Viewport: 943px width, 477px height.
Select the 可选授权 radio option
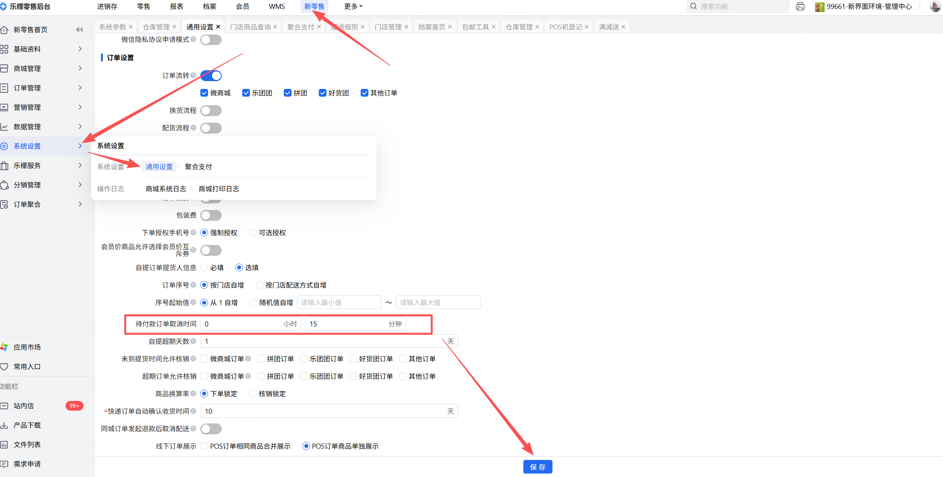(253, 232)
